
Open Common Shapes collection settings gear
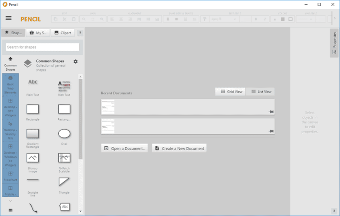(x=75, y=62)
